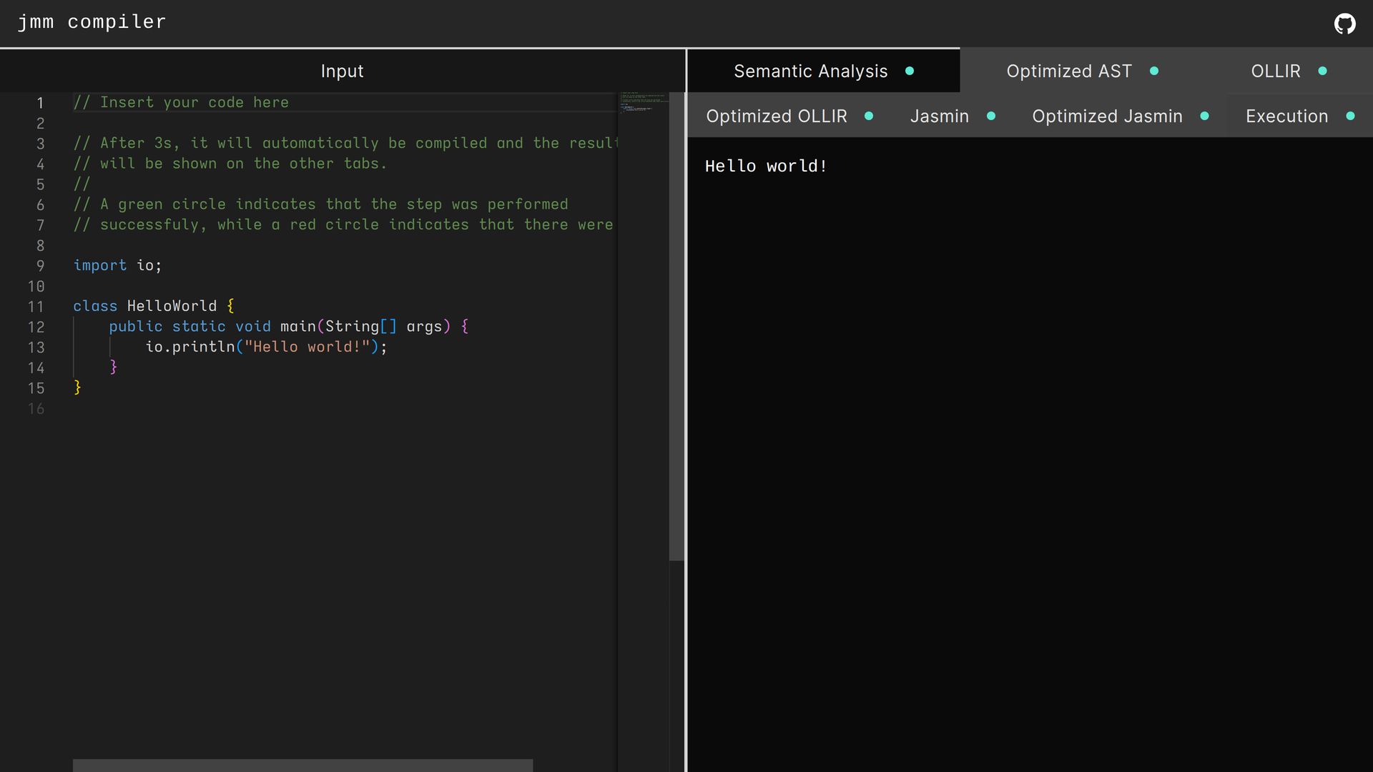Select the Execution tab
Image resolution: width=1373 pixels, height=772 pixels.
tap(1286, 117)
